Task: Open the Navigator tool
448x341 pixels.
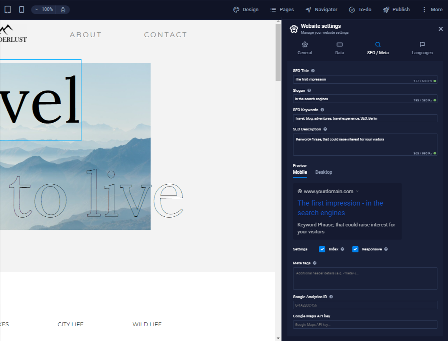Action: coord(321,9)
